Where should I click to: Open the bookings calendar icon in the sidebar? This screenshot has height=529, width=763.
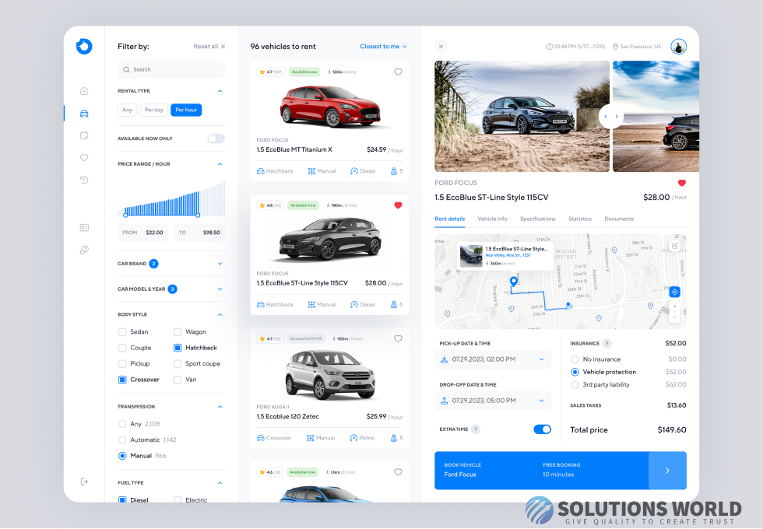coord(84,135)
